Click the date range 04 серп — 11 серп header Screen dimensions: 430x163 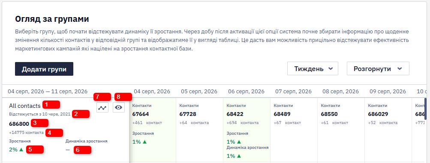[x=48, y=92]
